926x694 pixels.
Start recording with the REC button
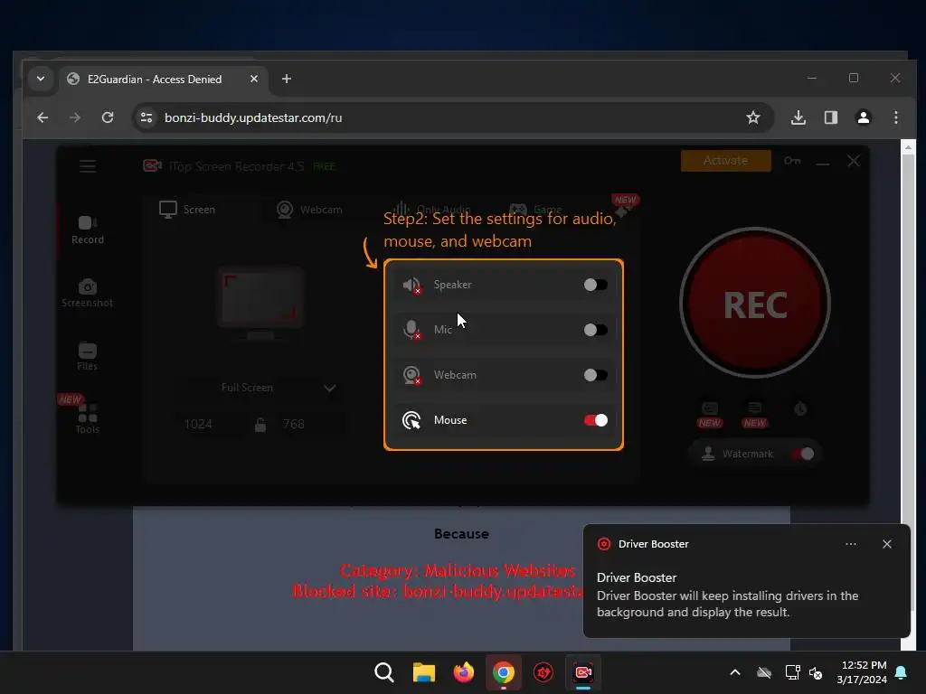tap(755, 304)
